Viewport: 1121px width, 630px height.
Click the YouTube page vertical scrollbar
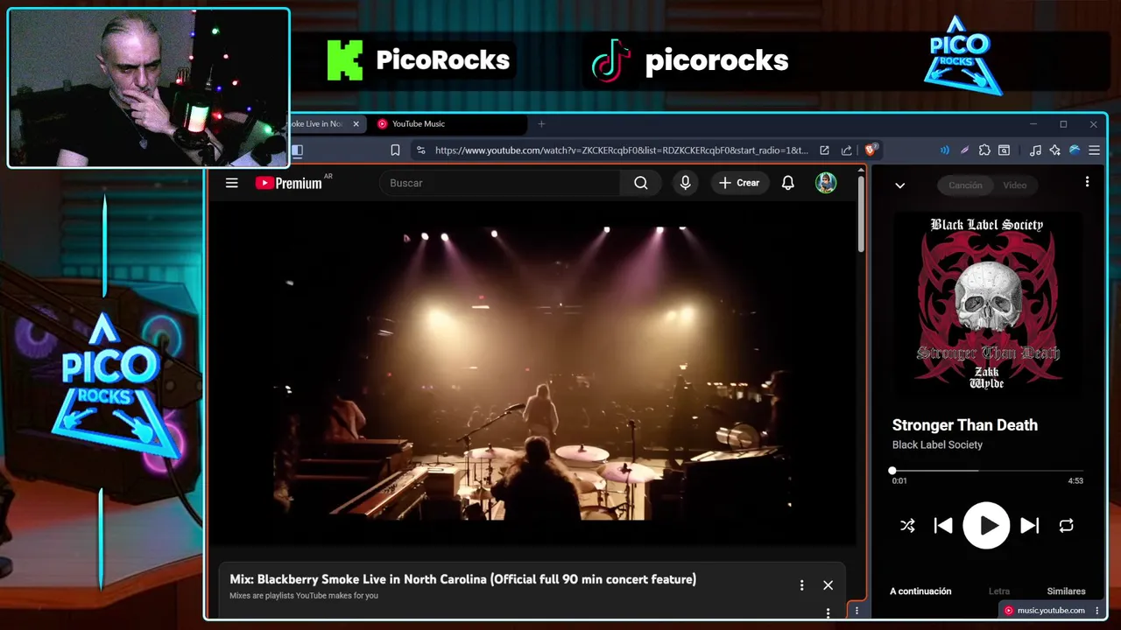(861, 213)
